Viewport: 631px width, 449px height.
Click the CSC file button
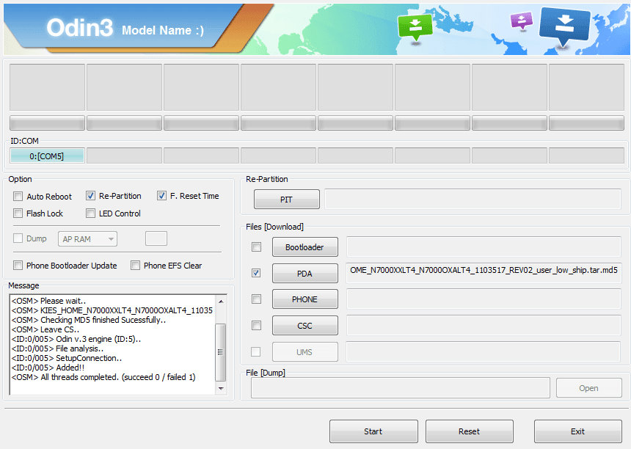pos(305,326)
